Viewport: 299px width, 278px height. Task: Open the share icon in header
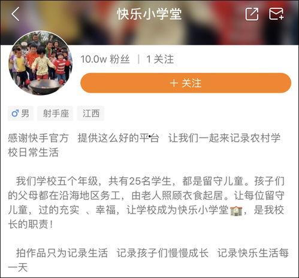[252, 14]
